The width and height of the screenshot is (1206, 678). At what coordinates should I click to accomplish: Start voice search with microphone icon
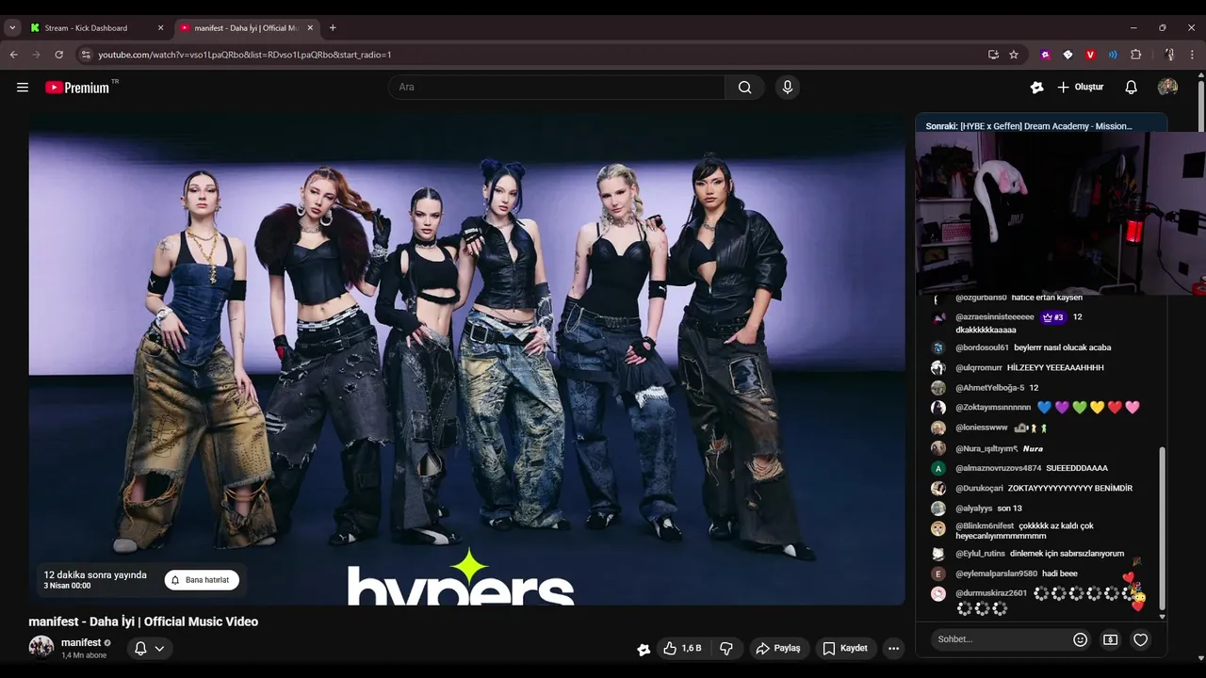[x=788, y=88]
